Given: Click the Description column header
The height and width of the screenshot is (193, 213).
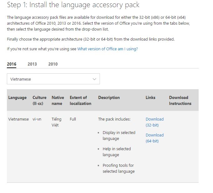Looking at the screenshot, I should (109, 98).
